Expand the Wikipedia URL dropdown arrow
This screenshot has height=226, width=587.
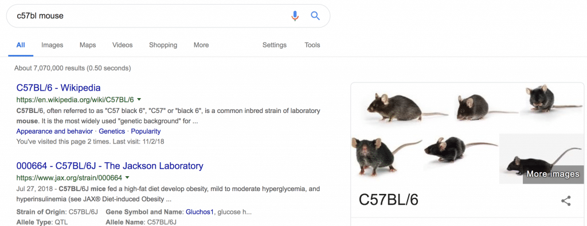139,100
